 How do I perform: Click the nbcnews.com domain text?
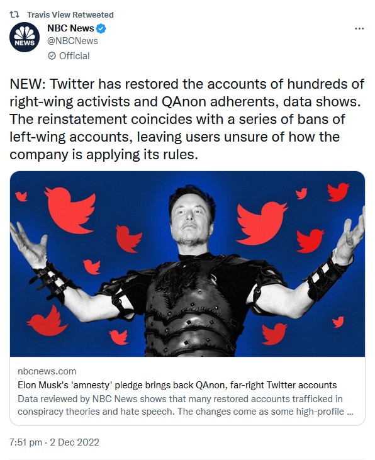point(47,371)
